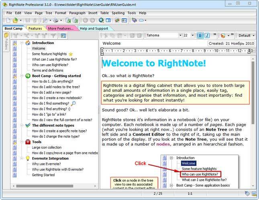Select 'Some feature highlights' tree item
The image size is (259, 200).
pos(49,54)
